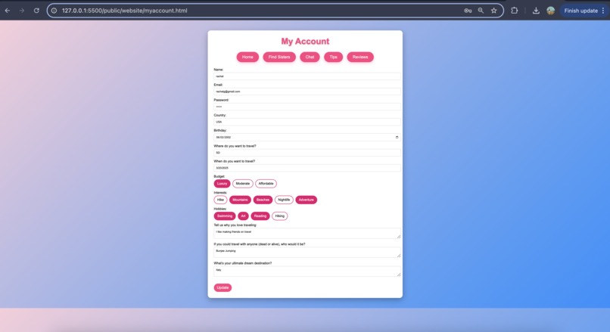Go to the Home page

pyautogui.click(x=247, y=57)
